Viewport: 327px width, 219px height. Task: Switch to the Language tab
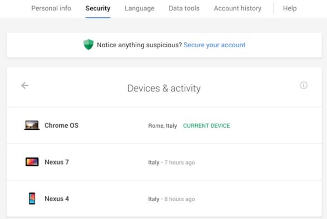(139, 8)
